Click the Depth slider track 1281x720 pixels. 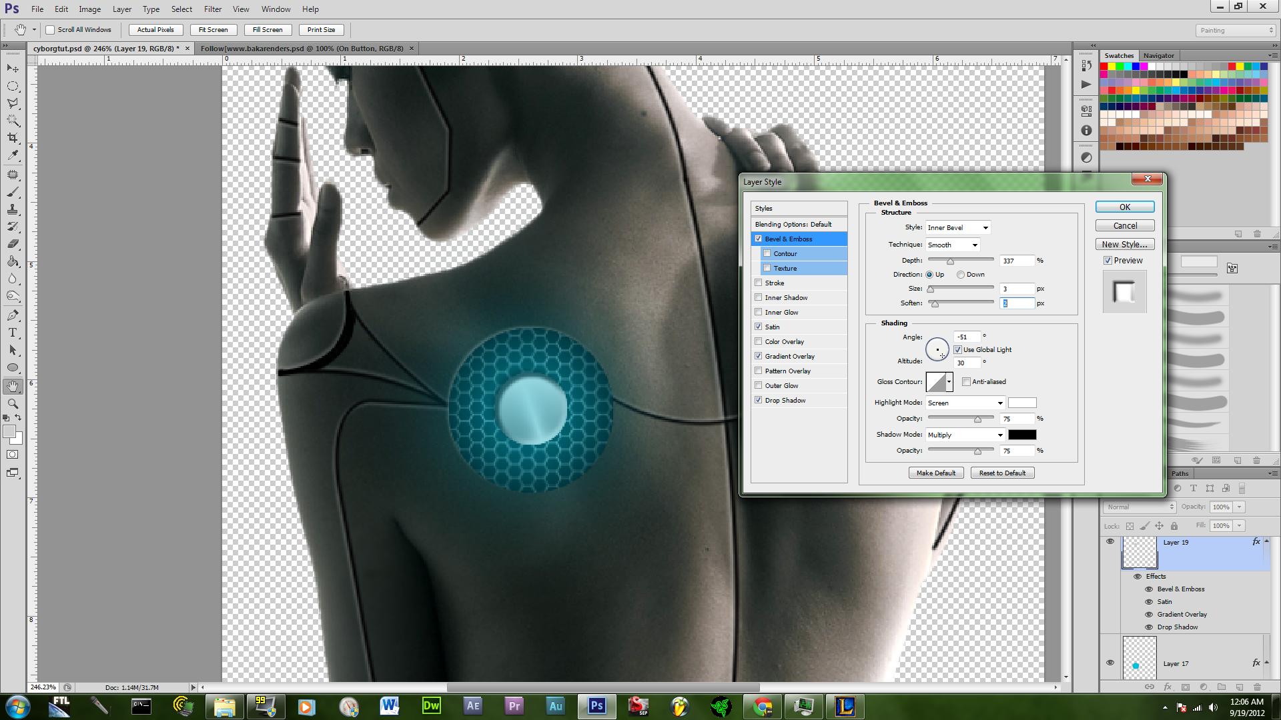coord(961,261)
